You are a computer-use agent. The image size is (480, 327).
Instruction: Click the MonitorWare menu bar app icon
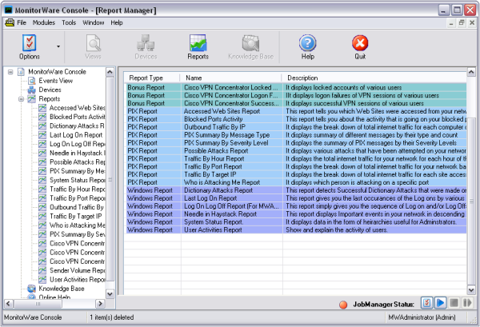click(x=10, y=22)
